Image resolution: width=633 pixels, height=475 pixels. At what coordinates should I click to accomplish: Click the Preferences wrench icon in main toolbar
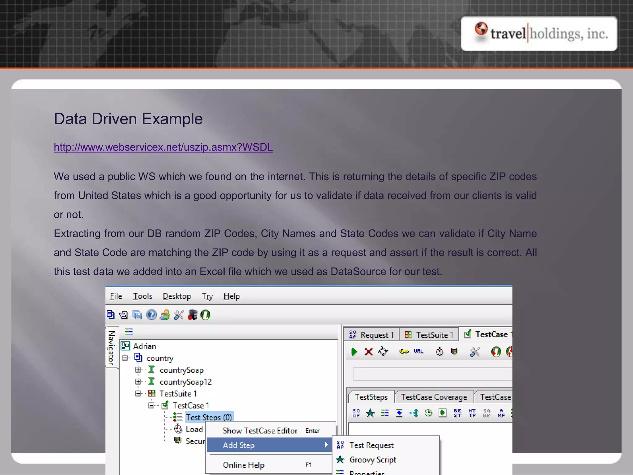click(179, 315)
